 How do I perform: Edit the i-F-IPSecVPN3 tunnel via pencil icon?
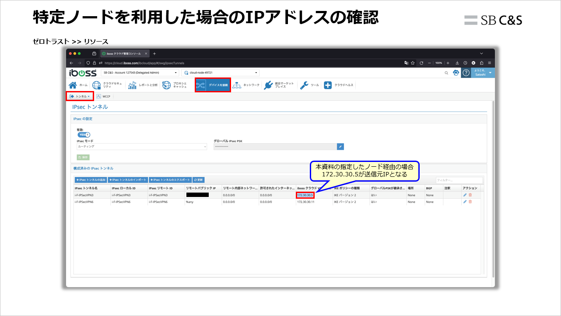(465, 195)
